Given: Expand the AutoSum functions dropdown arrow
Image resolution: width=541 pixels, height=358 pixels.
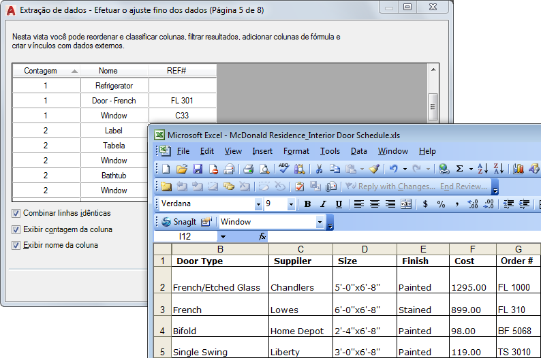Looking at the screenshot, I should (471, 169).
